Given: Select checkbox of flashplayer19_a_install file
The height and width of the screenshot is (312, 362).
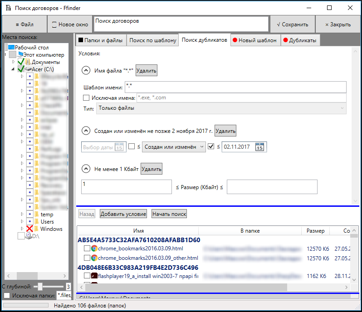Looking at the screenshot, I should click(x=87, y=276).
